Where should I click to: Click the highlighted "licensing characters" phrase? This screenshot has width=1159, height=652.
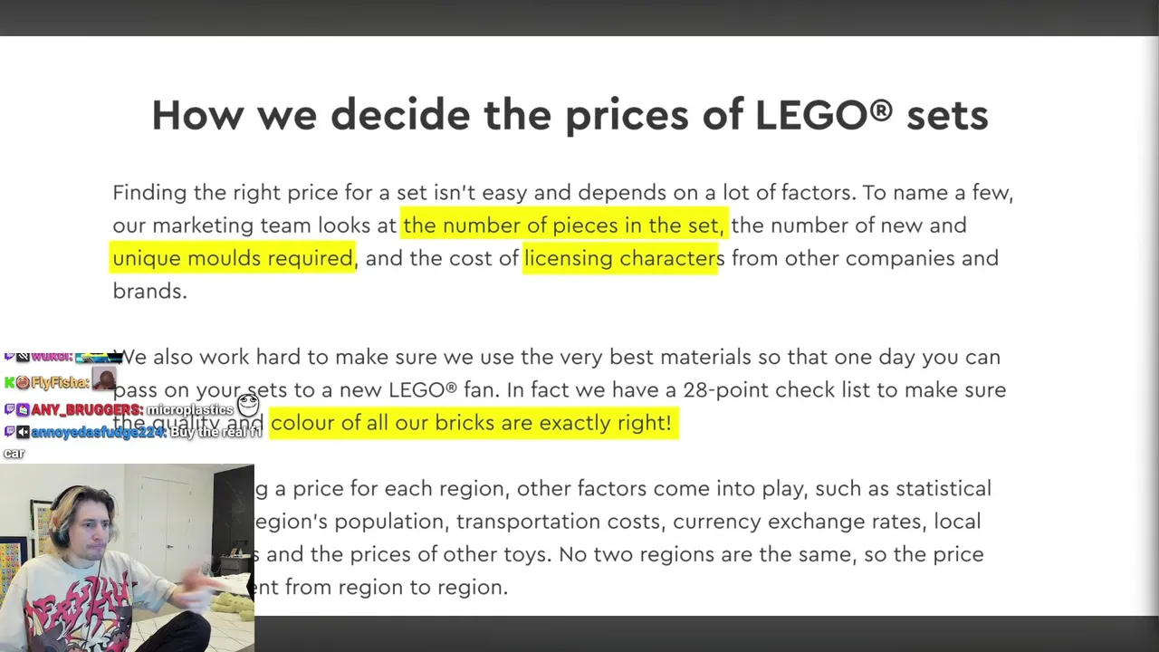[620, 258]
